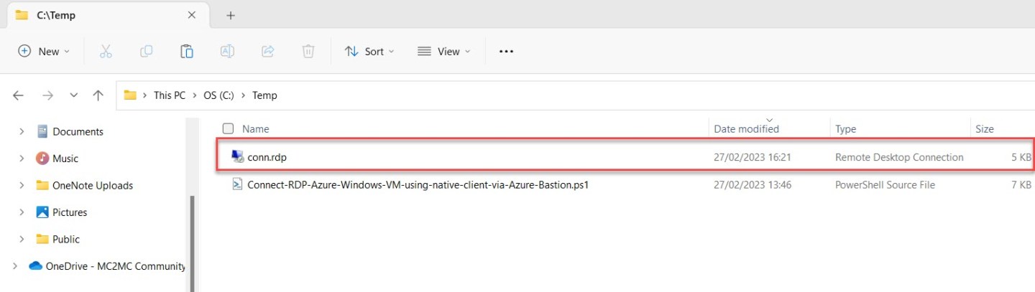This screenshot has width=1035, height=292.
Task: Click the navigation pane scrollbar
Action: click(x=191, y=244)
